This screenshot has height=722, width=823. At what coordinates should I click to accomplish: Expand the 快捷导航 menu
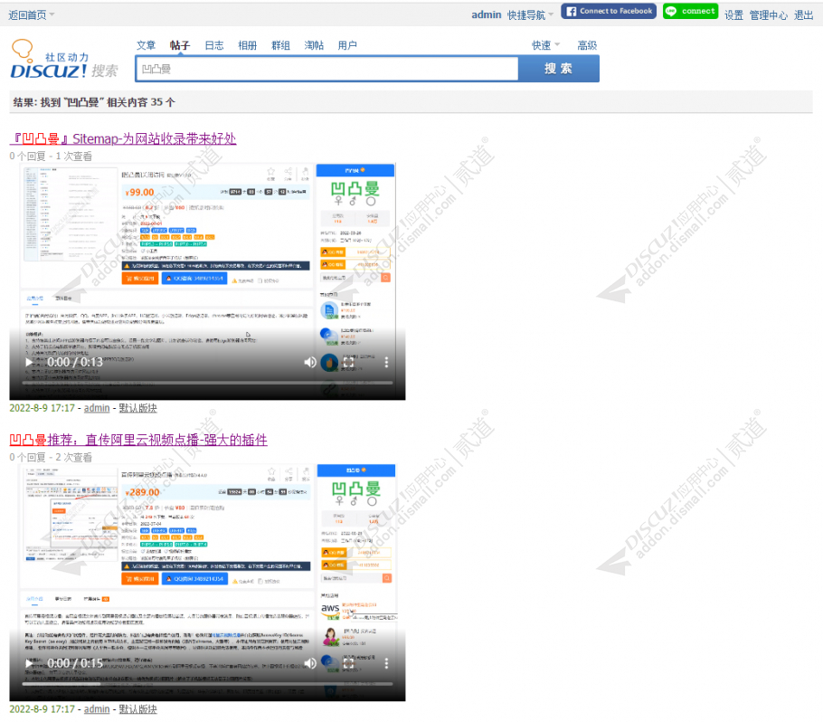point(526,13)
